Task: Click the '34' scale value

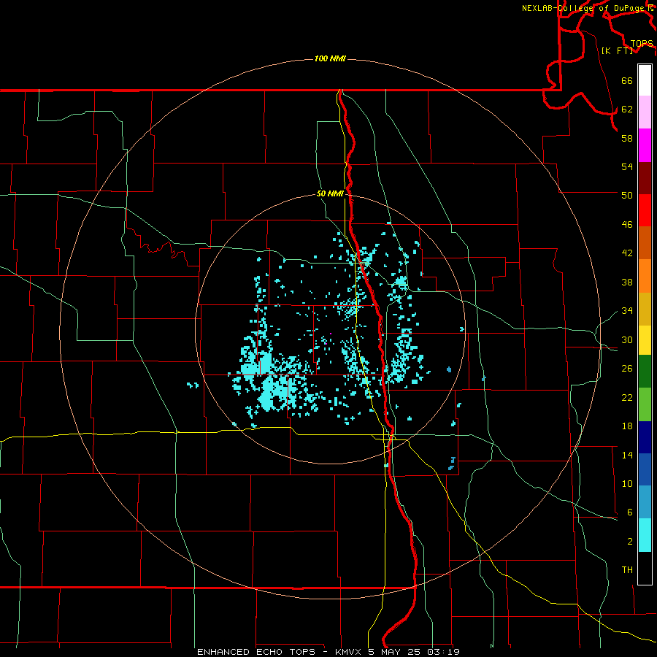Action: [x=627, y=310]
